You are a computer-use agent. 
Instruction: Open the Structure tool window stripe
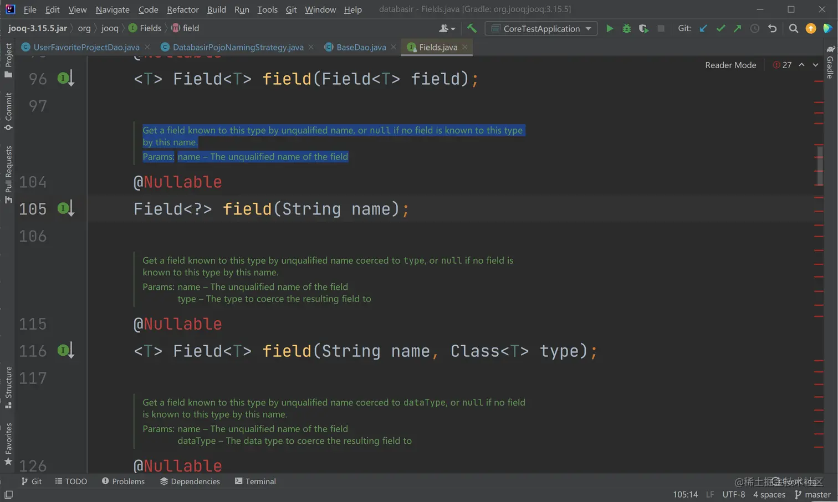8,387
